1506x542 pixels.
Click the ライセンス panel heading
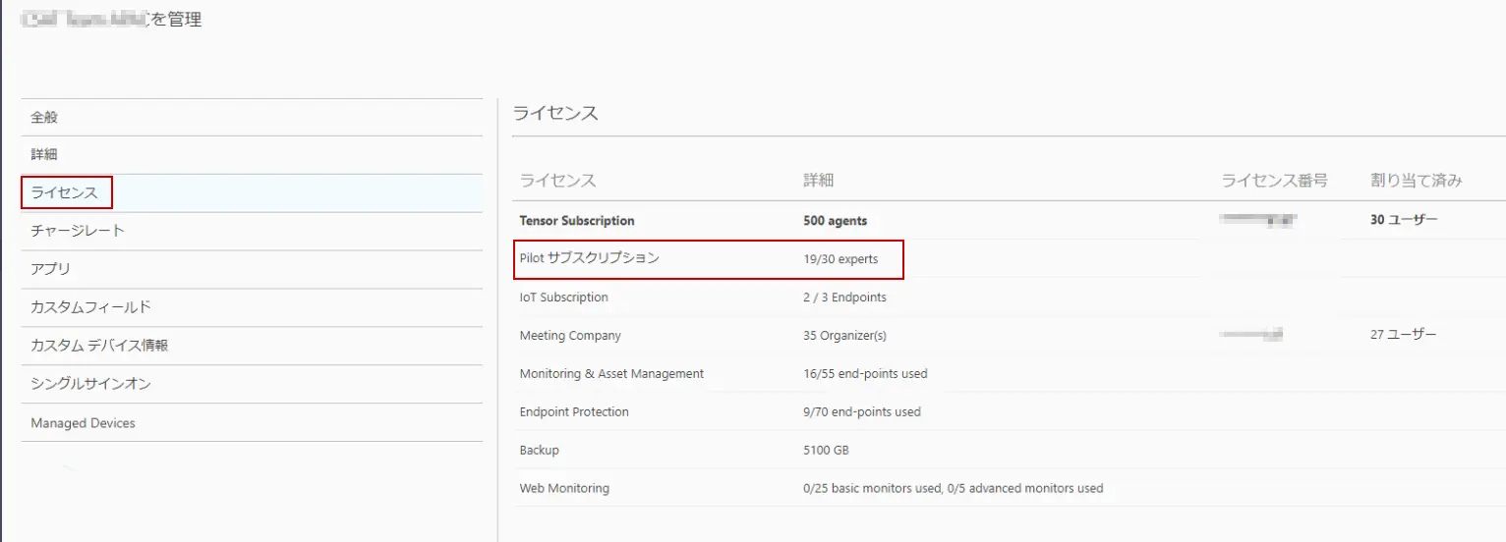tap(555, 114)
